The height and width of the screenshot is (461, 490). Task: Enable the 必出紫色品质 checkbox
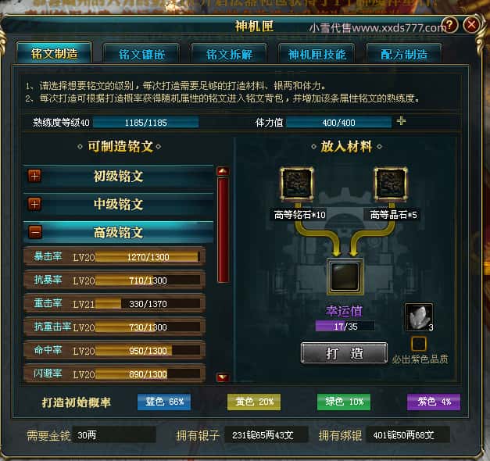pos(418,344)
